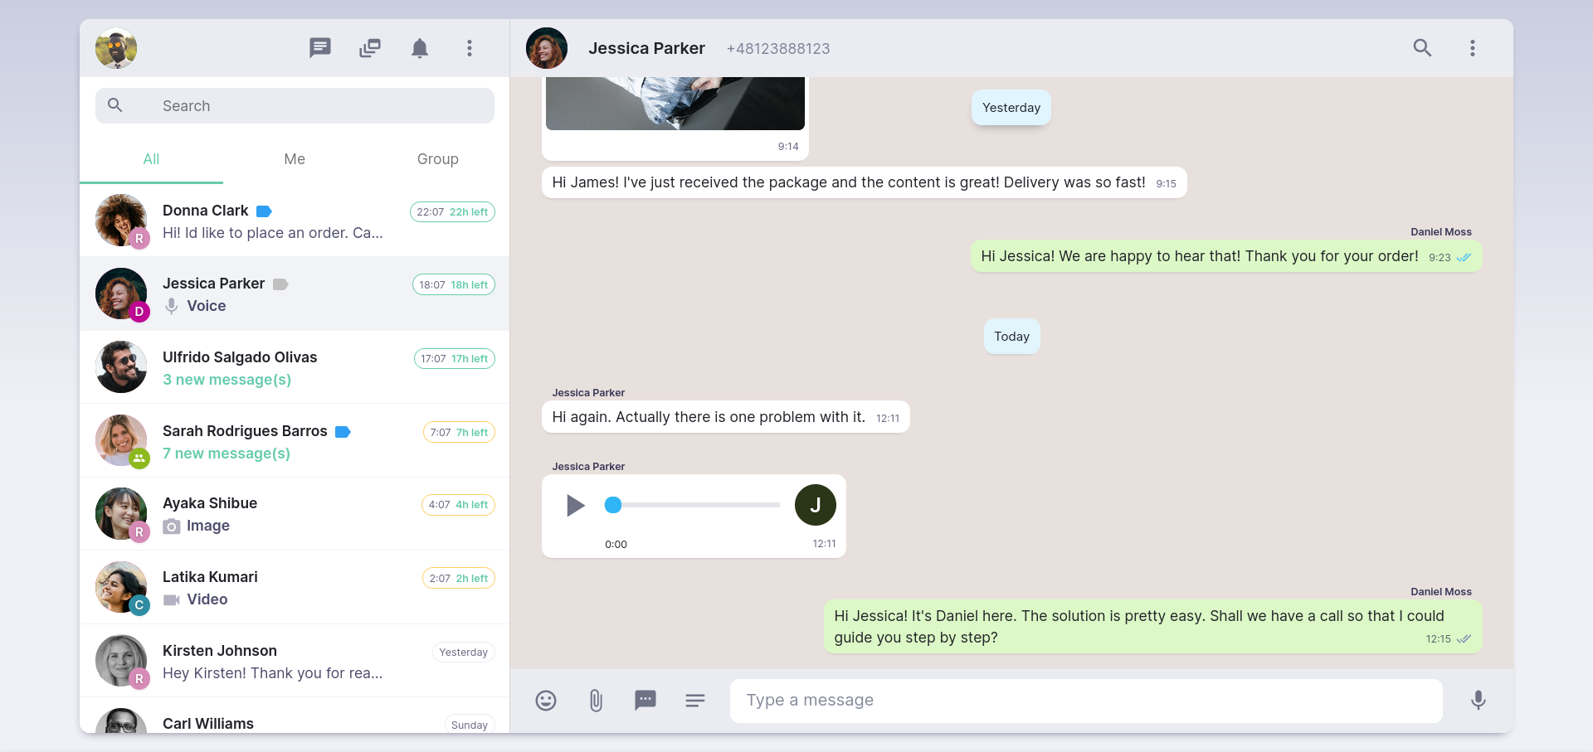Click microphone Voice icon in Jessica Parker row
Image resolution: width=1593 pixels, height=752 pixels.
(x=171, y=306)
